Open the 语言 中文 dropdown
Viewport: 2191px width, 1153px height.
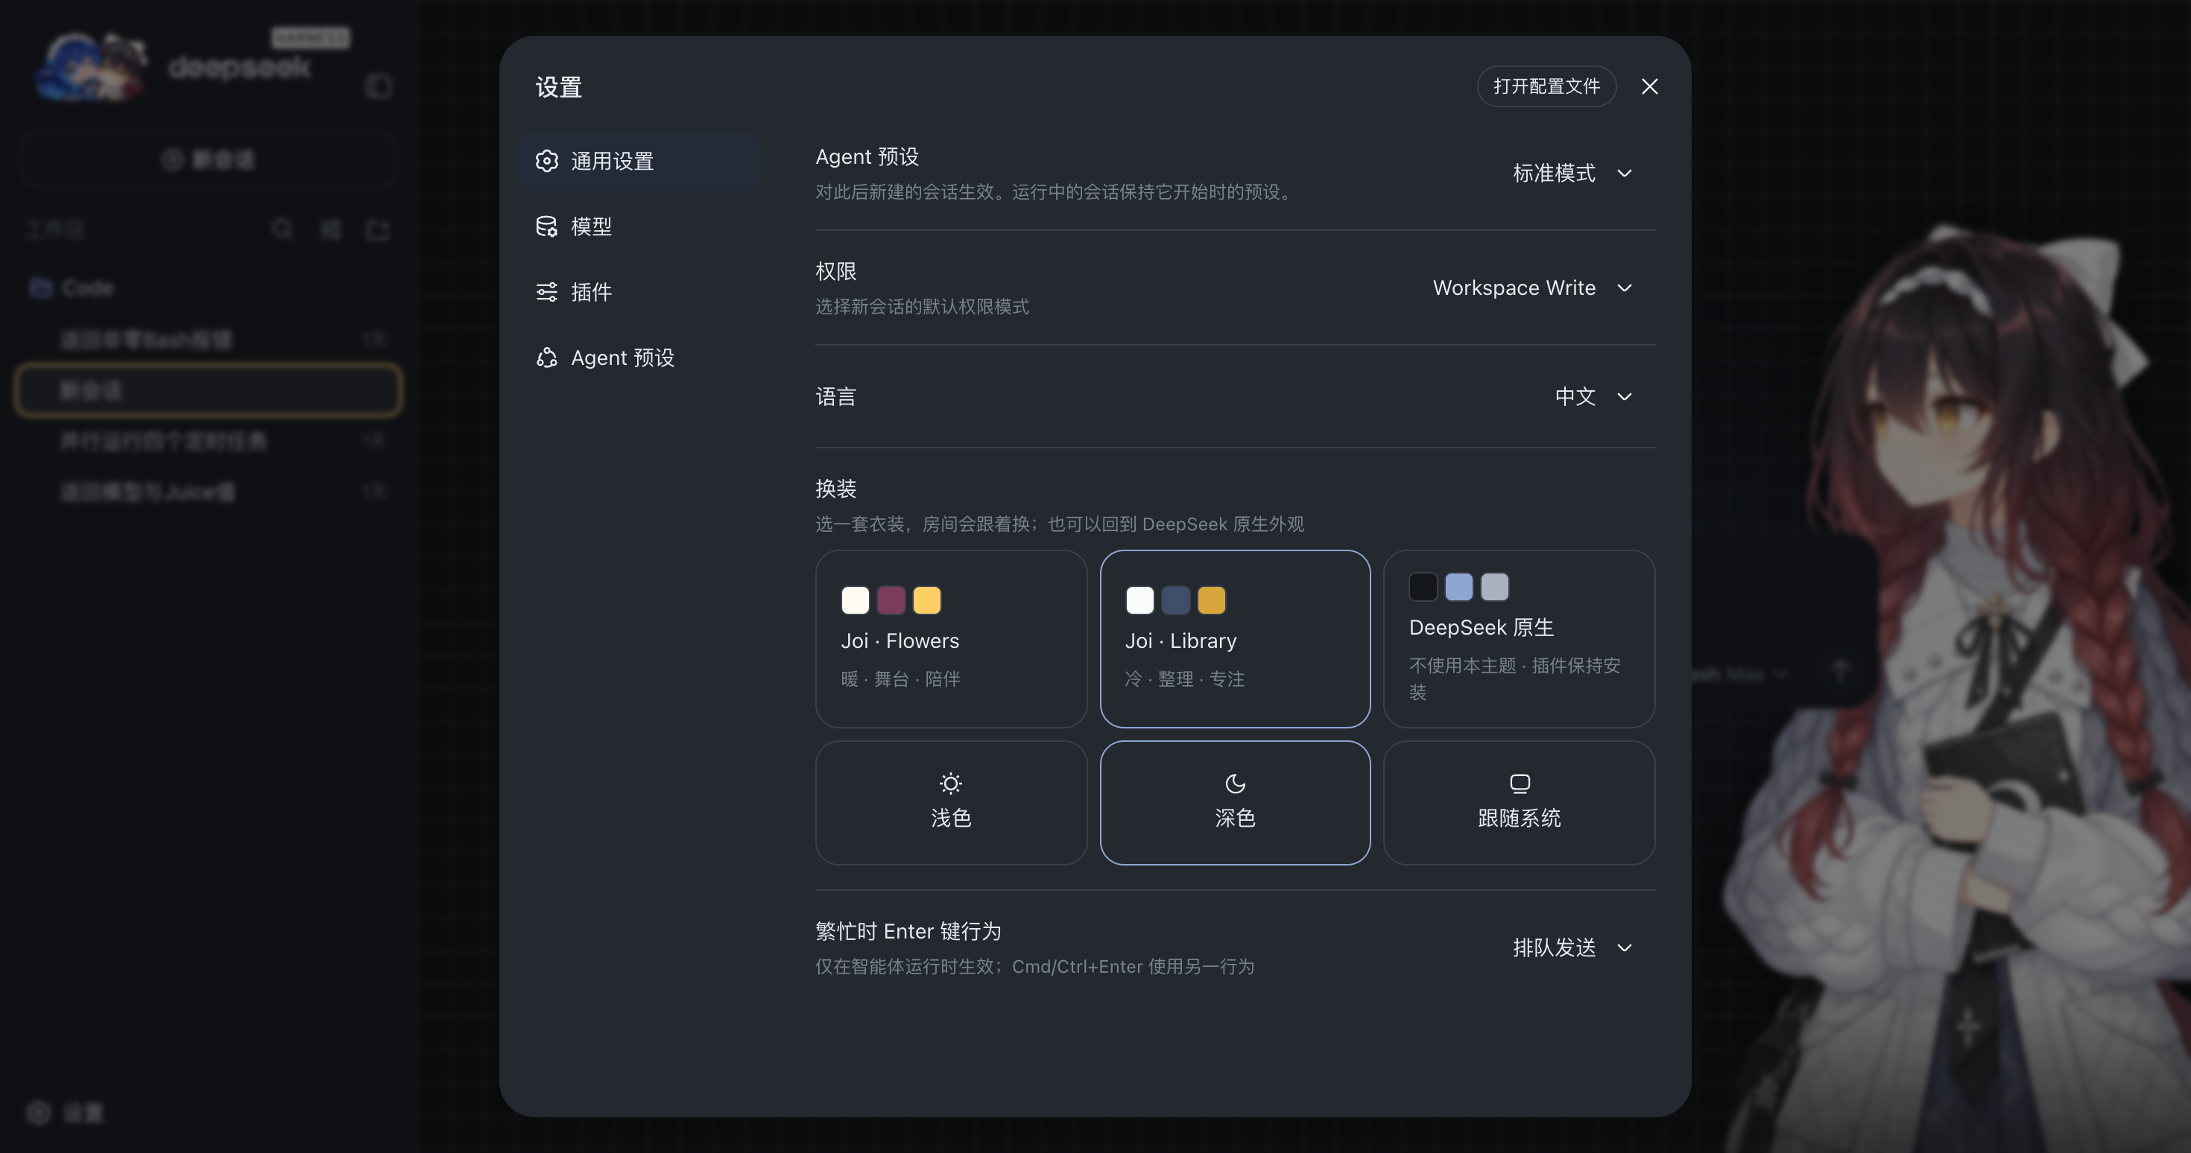click(x=1593, y=396)
